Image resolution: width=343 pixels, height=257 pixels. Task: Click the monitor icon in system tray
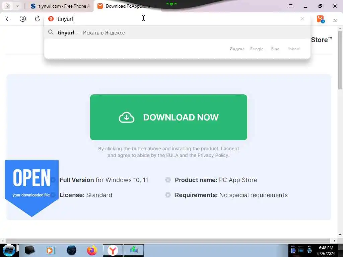(301, 250)
